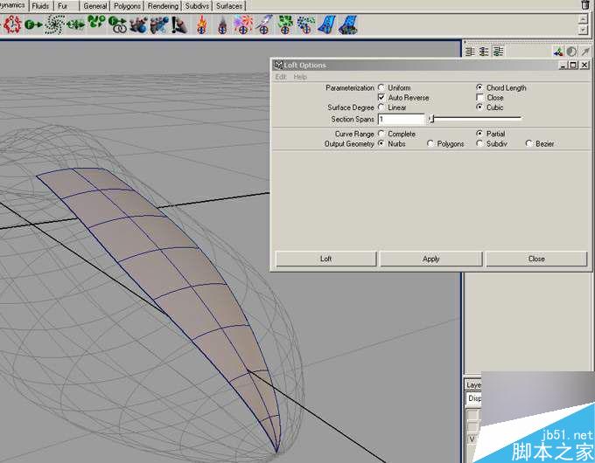Select Linear surface degree option
Image resolution: width=595 pixels, height=463 pixels.
(x=381, y=107)
